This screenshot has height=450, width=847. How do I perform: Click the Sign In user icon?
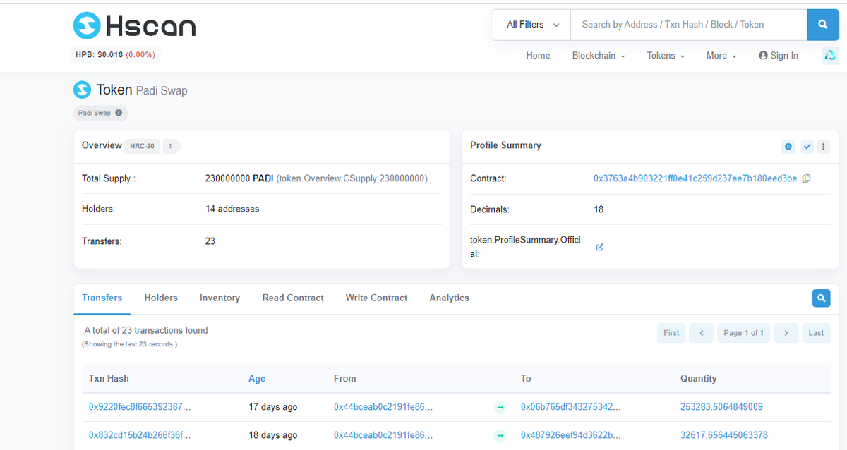click(763, 56)
